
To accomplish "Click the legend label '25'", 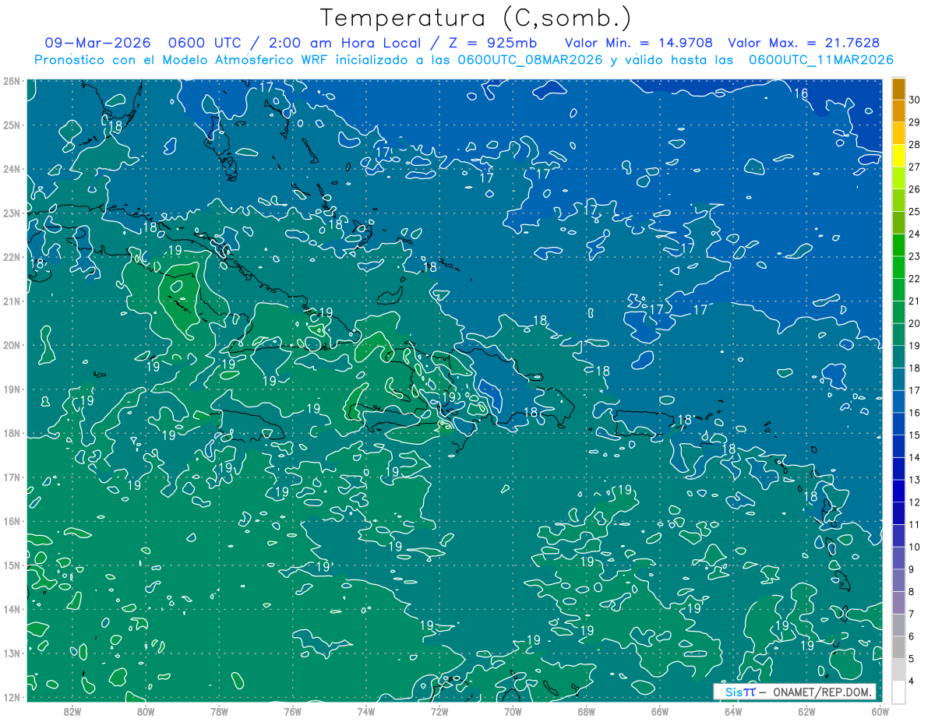I will click(915, 211).
